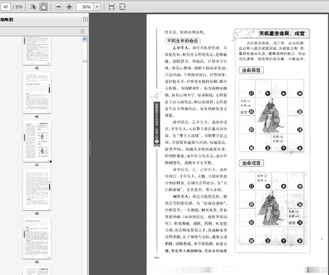Click the 50% zoom level field
This screenshot has height=275, width=329.
click(84, 7)
